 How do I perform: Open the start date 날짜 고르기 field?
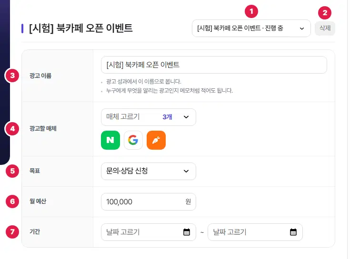tap(149, 232)
